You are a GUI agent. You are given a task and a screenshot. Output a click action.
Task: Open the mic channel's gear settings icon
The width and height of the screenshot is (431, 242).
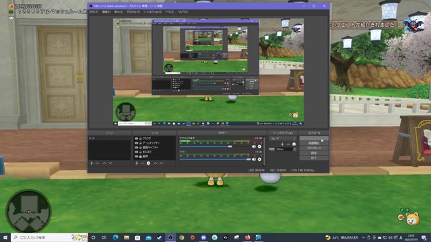(259, 159)
